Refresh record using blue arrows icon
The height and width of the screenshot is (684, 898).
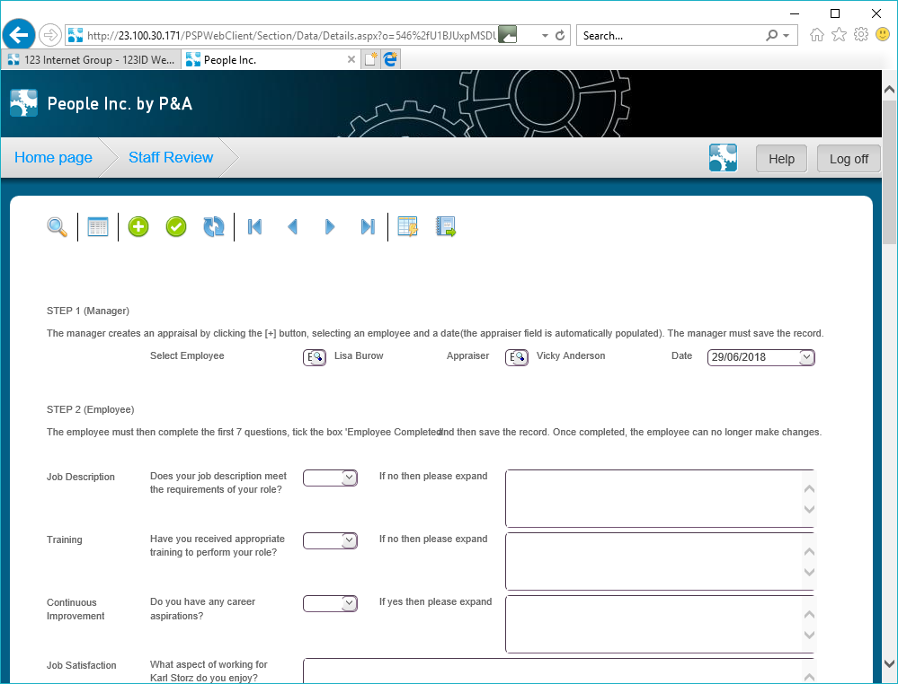214,227
